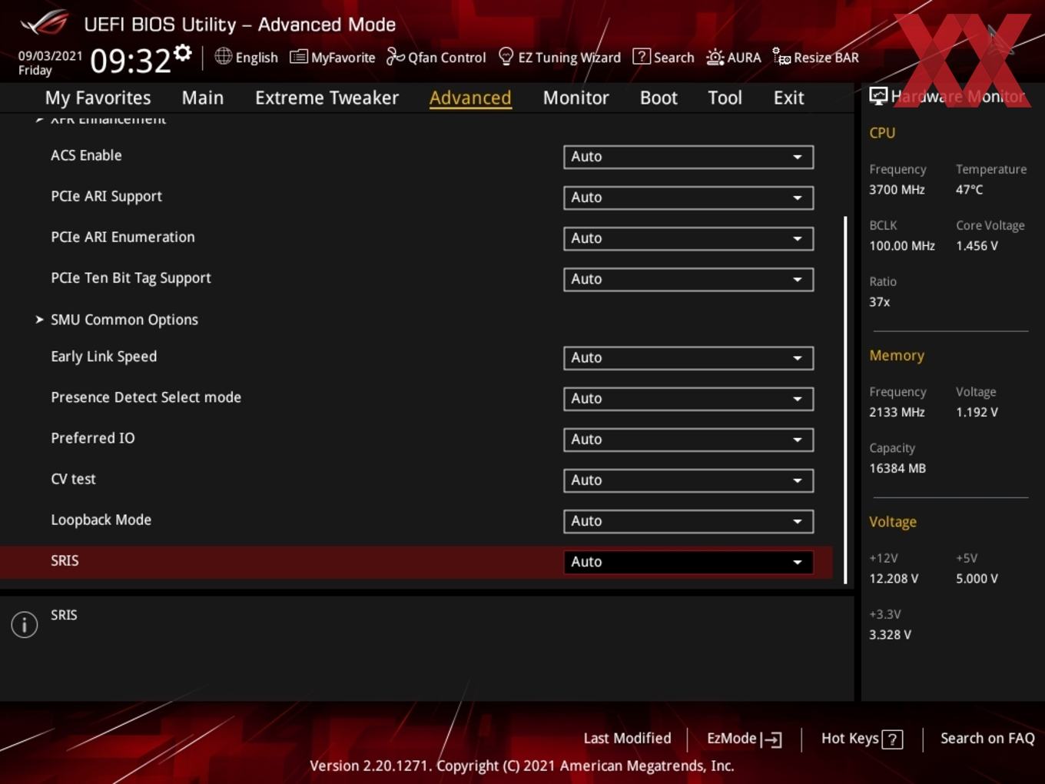Click the settings list scrollbar
Viewport: 1045px width, 784px height.
coord(845,400)
